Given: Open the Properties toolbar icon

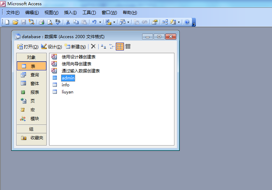Looking at the screenshot, I should point(154,22).
